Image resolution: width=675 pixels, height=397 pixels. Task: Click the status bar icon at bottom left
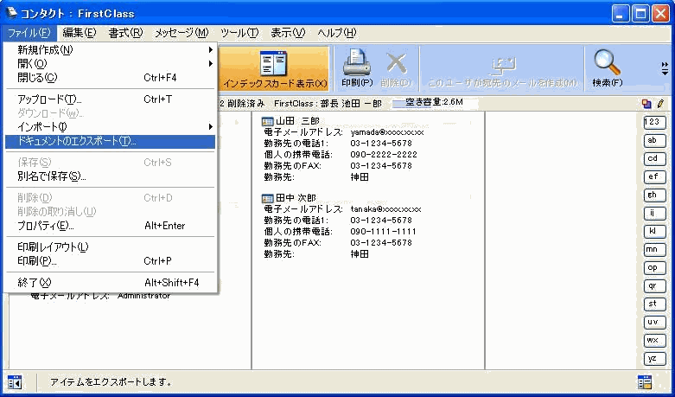pos(15,381)
